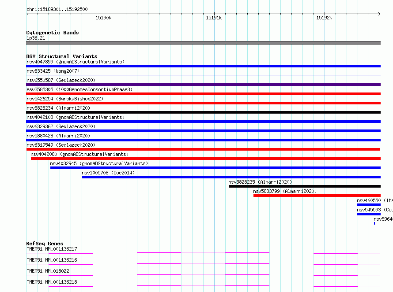Click the nsv4047899 gnomAD variant label
This screenshot has height=292, width=393.
click(76, 62)
